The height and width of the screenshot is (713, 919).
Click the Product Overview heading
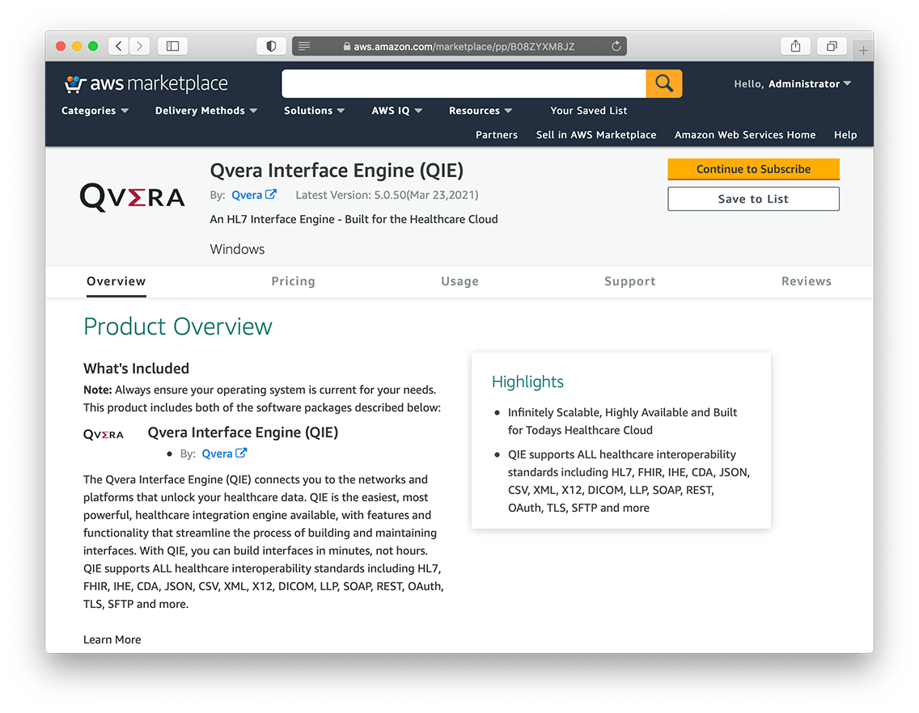pos(178,327)
